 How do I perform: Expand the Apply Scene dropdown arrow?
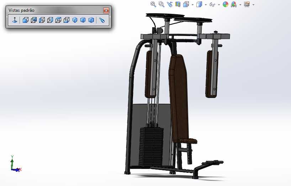click(x=240, y=5)
